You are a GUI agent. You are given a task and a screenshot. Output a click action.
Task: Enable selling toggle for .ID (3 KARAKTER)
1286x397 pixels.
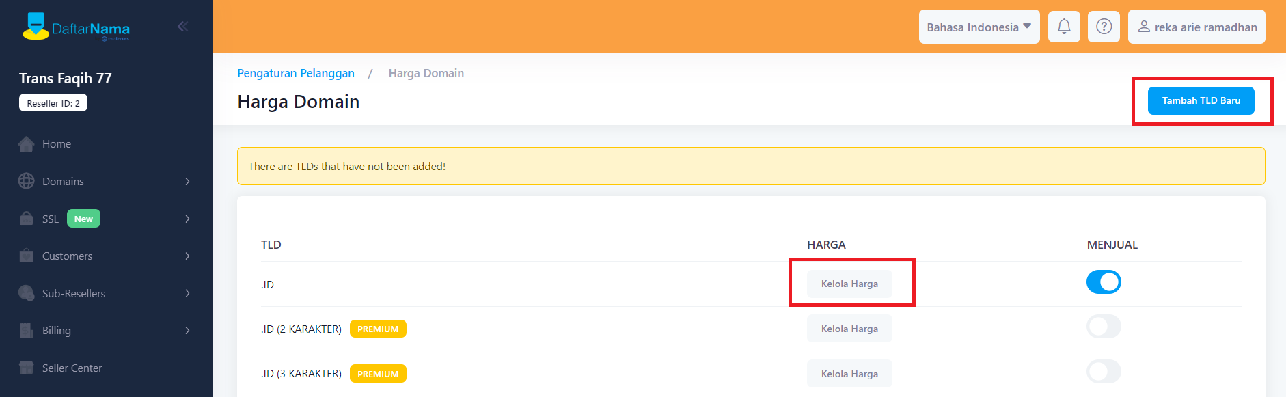(x=1104, y=372)
